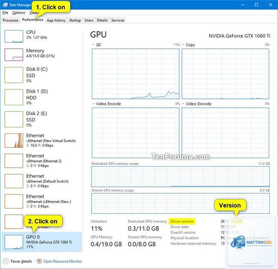
Task: Click the 0.3/11.0 GB dedicated memory value
Action: click(143, 228)
